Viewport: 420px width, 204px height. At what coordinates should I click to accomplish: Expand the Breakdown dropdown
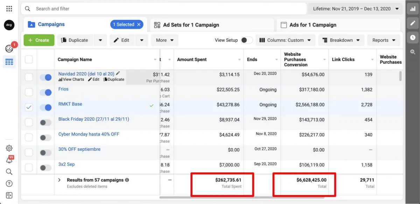click(341, 40)
